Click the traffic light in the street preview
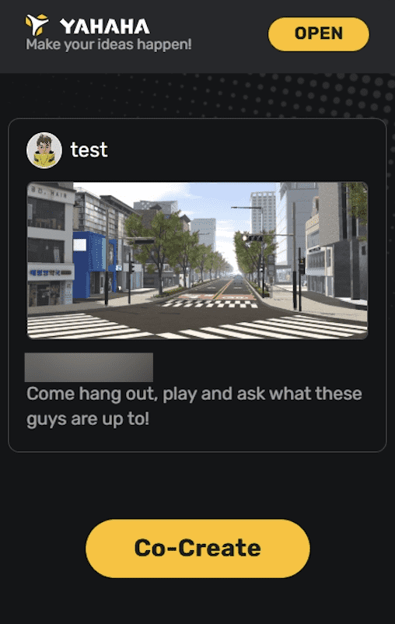Image resolution: width=395 pixels, height=624 pixels. [x=253, y=238]
